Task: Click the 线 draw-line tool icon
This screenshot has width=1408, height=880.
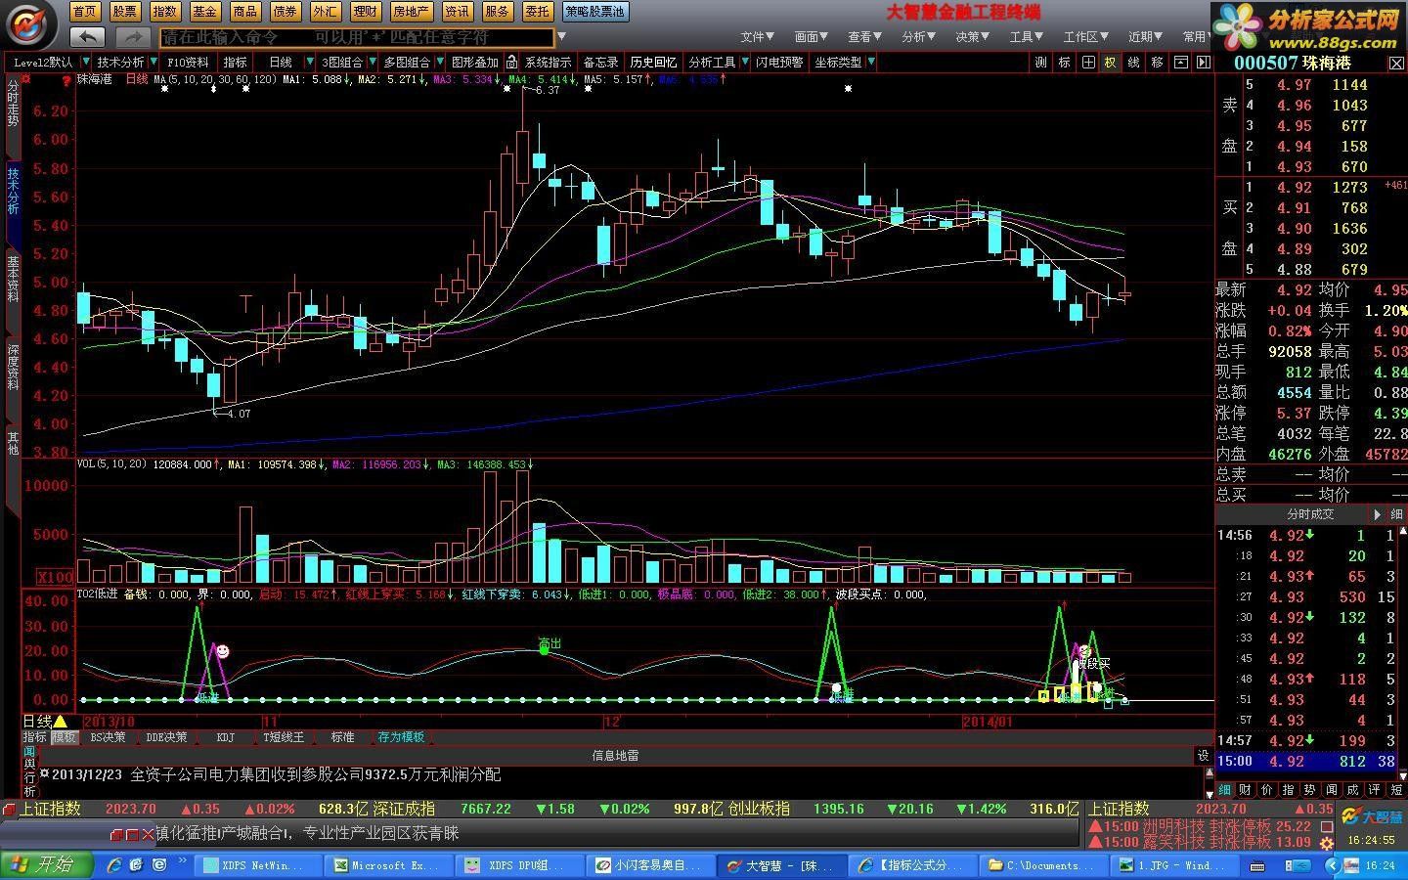Action: tap(1133, 62)
